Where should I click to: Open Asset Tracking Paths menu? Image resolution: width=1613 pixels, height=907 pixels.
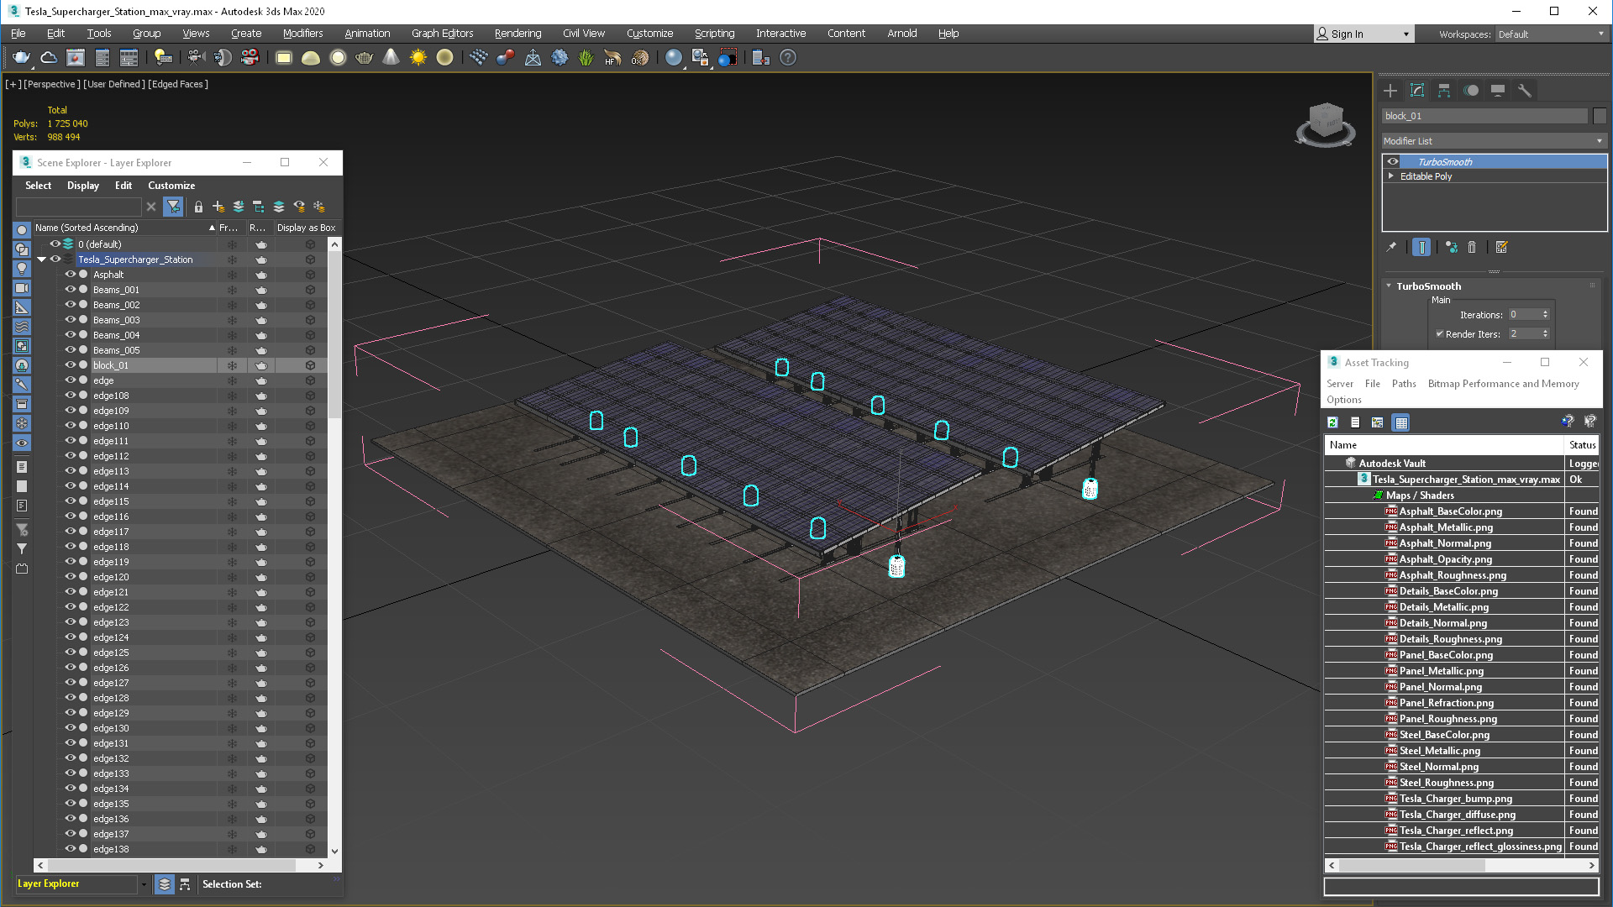coord(1404,384)
